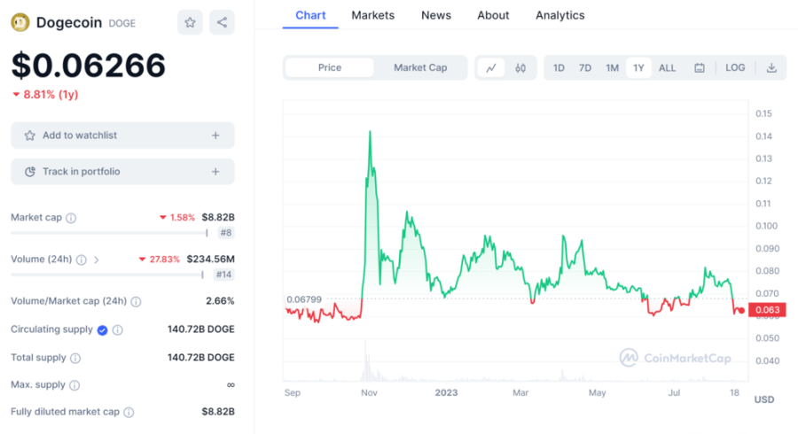Image resolution: width=798 pixels, height=434 pixels.
Task: Click the plus sign on Add to watchlist
Action: [215, 136]
